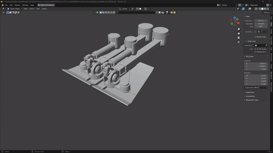Switch to material preview shading
This screenshot has height=153, width=273.
pos(265,9)
